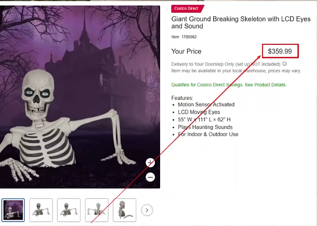Click the item number 1785062
317x226 pixels.
pyautogui.click(x=189, y=37)
